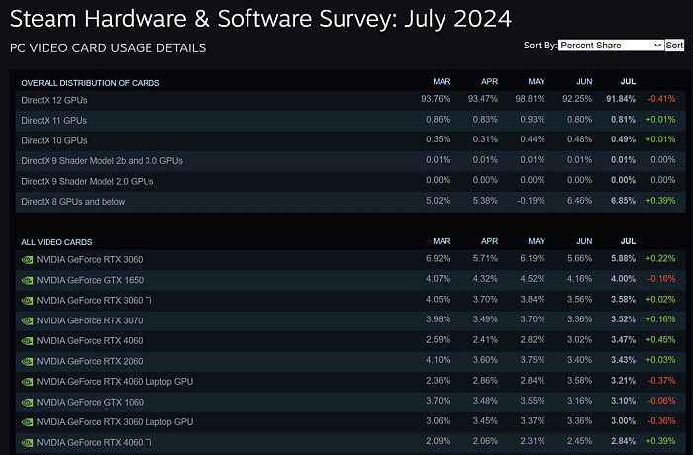Click NVIDIA icon beside GTX 1060
The image size is (693, 455).
tap(27, 403)
